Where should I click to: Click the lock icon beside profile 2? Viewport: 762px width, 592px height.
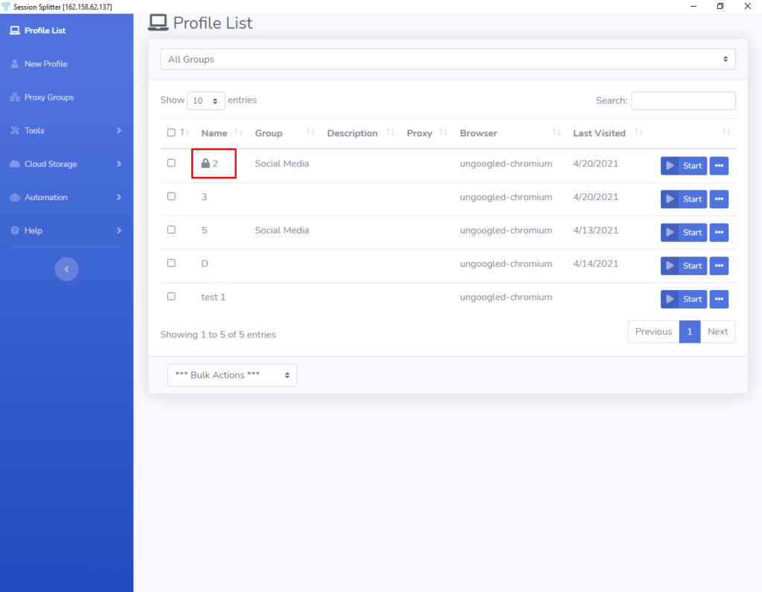point(205,163)
